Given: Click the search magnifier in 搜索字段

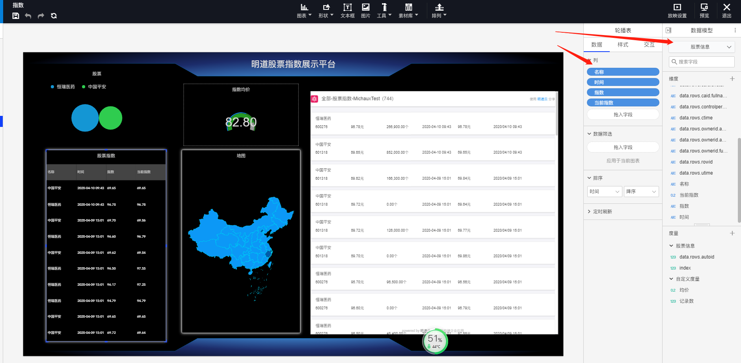Looking at the screenshot, I should (674, 62).
